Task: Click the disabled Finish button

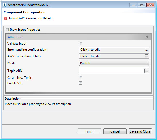Action: [90, 131]
